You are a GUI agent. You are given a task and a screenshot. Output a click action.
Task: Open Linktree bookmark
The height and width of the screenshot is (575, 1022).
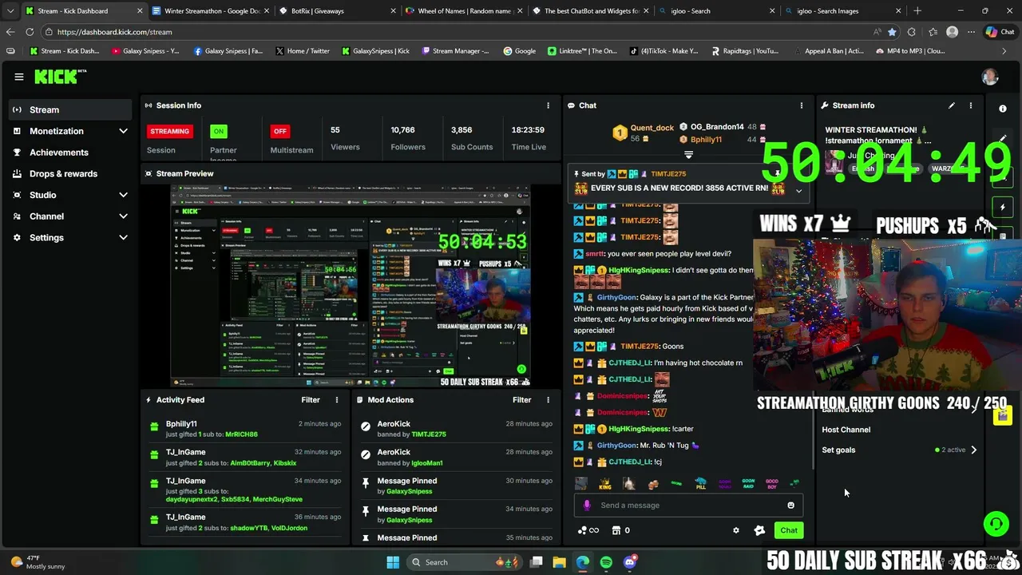(x=582, y=51)
